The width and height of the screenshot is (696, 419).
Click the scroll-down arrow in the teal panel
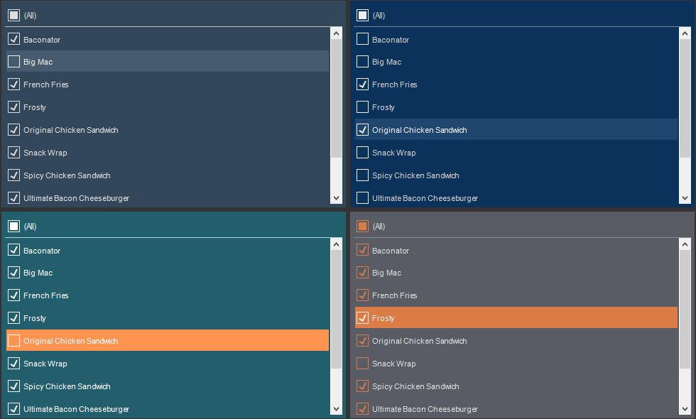click(x=336, y=409)
